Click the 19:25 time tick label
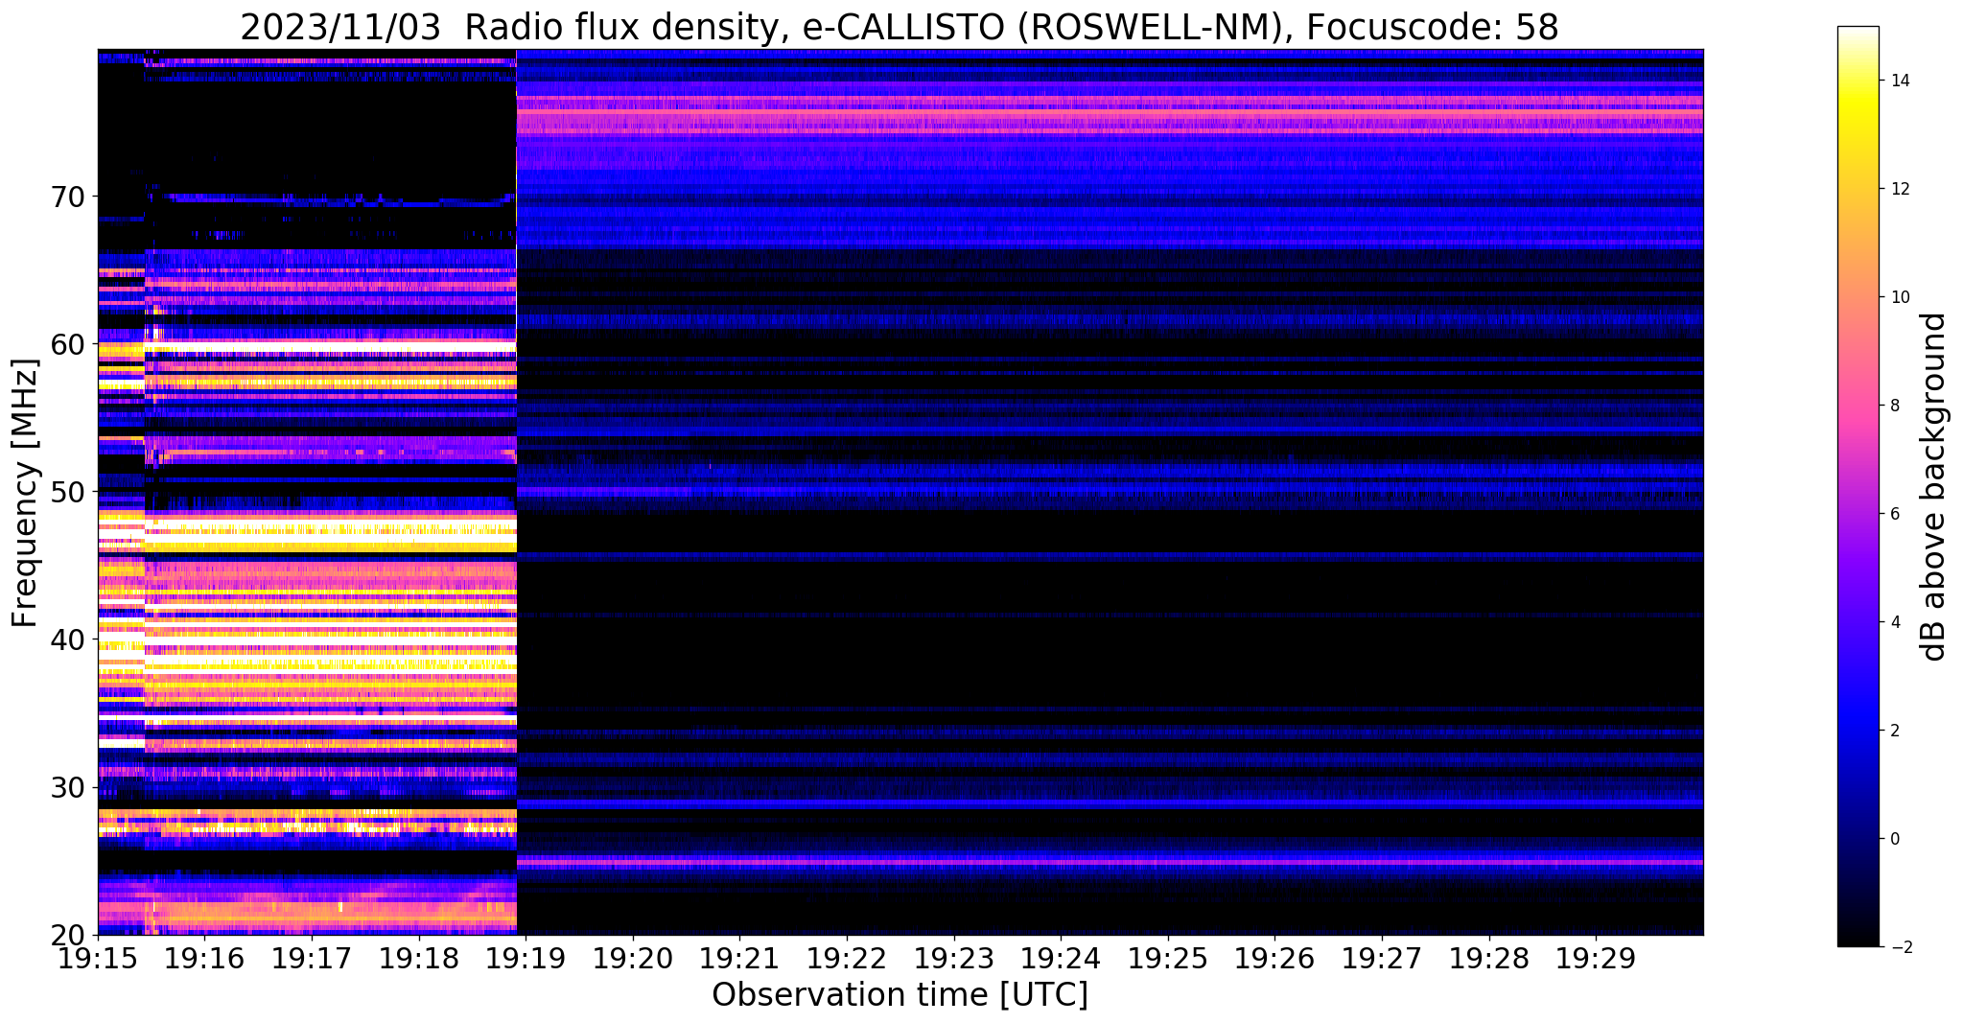 pos(1168,959)
